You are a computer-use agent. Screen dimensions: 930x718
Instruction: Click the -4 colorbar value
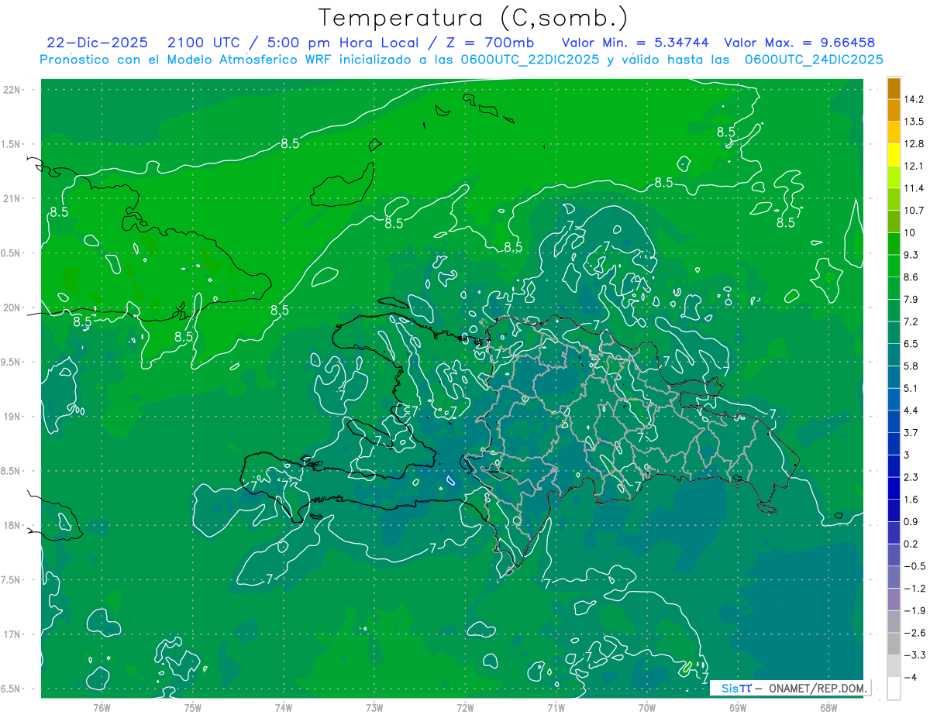911,678
